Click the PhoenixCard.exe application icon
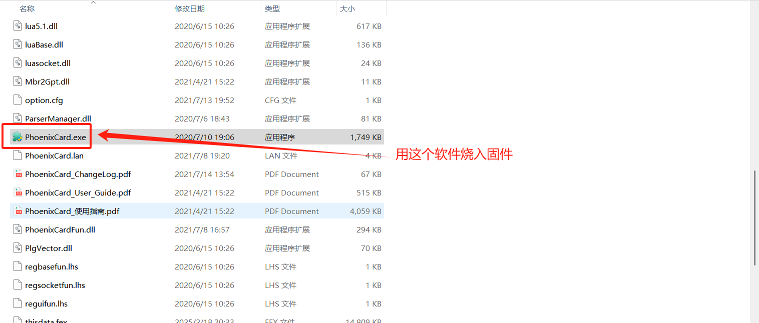The height and width of the screenshot is (323, 759). click(x=18, y=137)
